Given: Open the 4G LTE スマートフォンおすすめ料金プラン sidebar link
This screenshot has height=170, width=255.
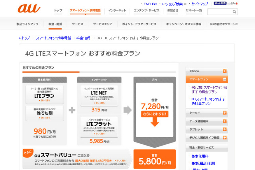Looking at the screenshot, I should coord(209,89).
